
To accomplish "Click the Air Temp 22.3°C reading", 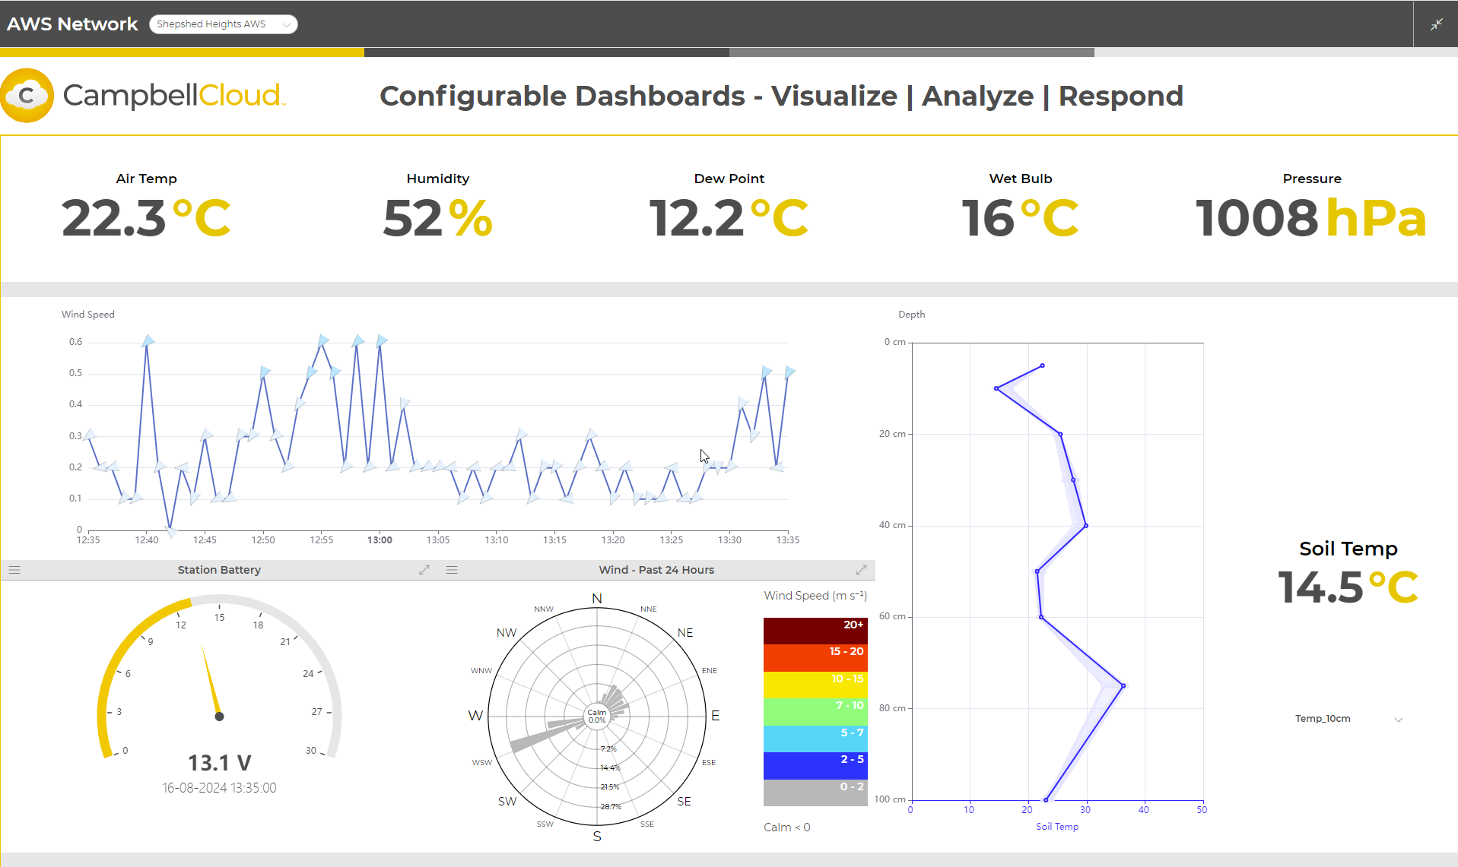I will (x=145, y=218).
